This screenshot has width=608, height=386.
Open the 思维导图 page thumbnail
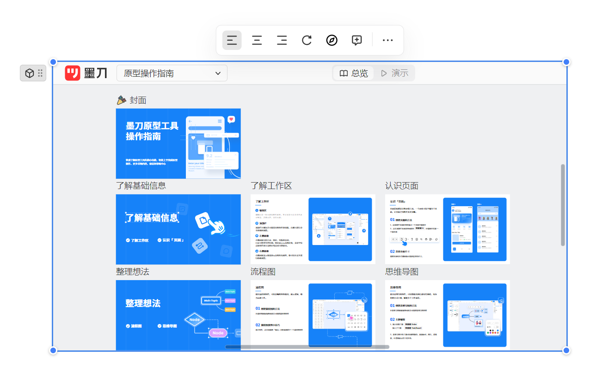point(448,315)
